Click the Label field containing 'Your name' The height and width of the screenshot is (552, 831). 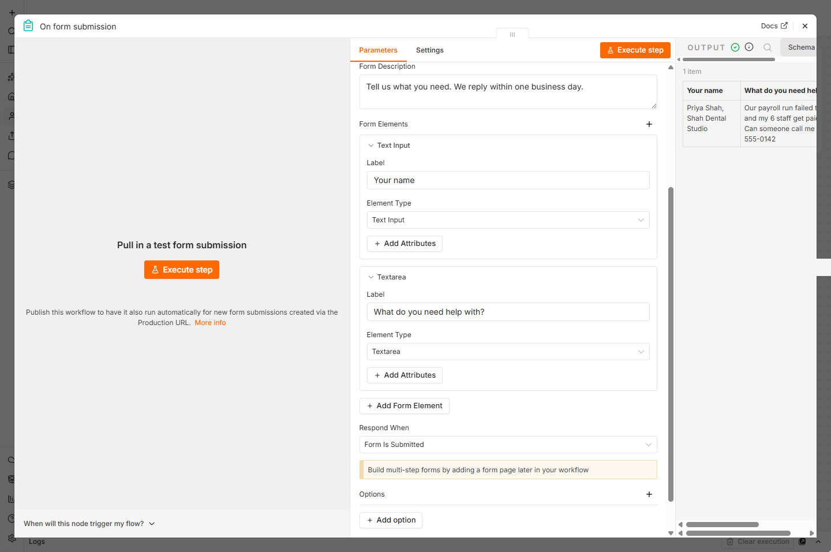pos(508,180)
